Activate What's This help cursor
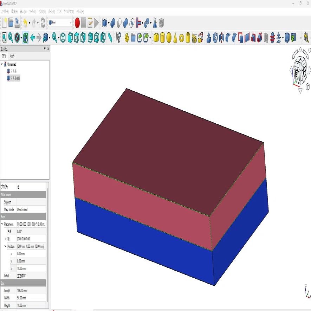The height and width of the screenshot is (311, 311). click(118, 38)
